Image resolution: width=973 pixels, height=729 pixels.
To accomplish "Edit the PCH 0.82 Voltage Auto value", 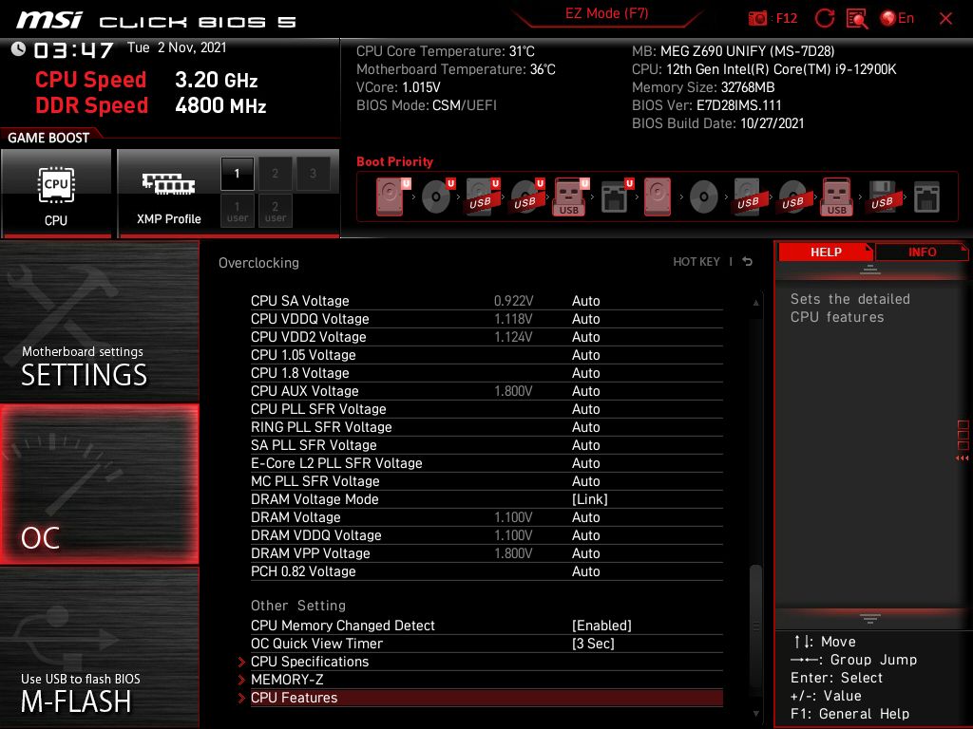I will pos(585,570).
